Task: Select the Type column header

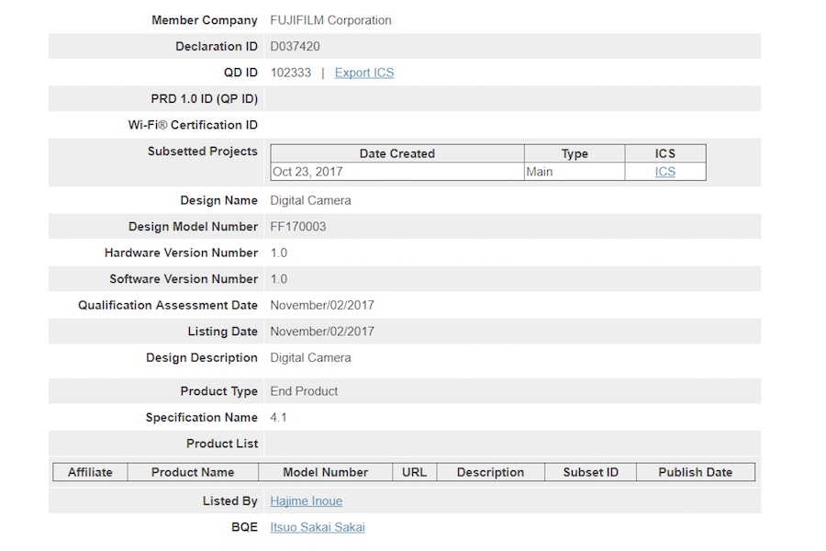Action: pyautogui.click(x=575, y=153)
